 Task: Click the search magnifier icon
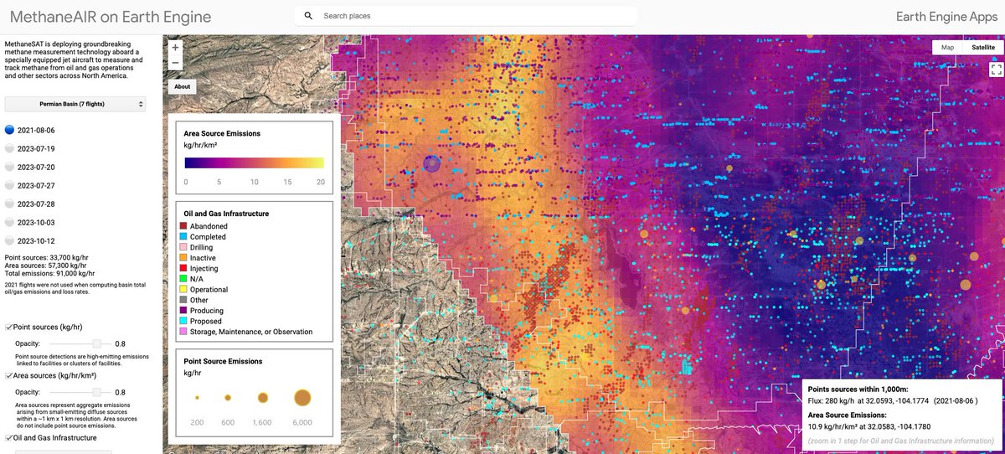coord(308,16)
